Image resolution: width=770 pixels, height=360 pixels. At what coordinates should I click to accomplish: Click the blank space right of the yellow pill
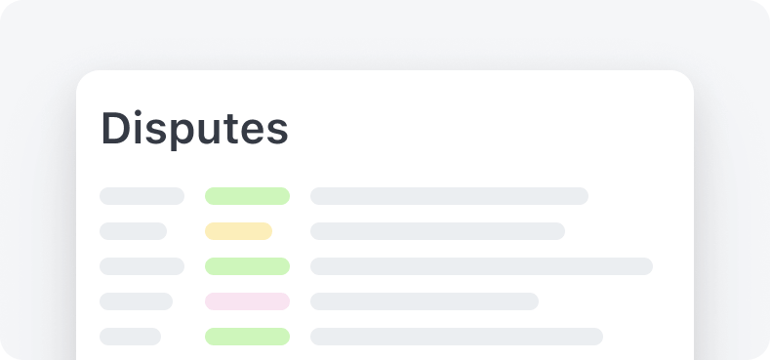[291, 231]
